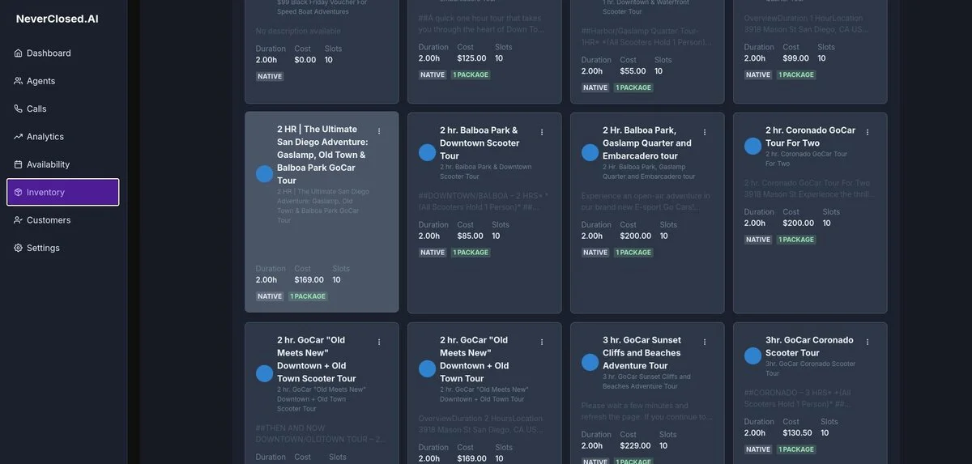Click blue avatar circle of Balboa Park, Gaslamp Quarter tour
The width and height of the screenshot is (972, 464).
coord(590,152)
